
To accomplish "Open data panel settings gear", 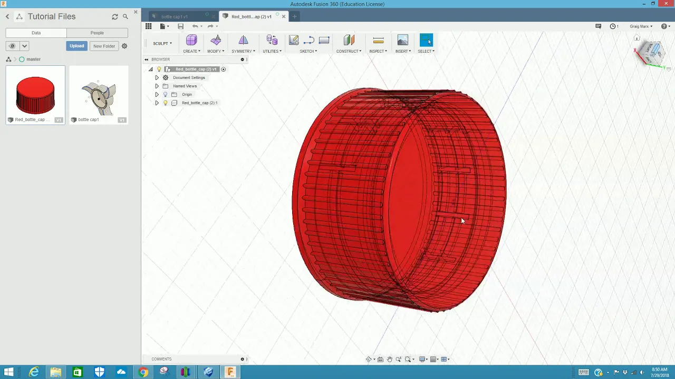I will pyautogui.click(x=124, y=46).
